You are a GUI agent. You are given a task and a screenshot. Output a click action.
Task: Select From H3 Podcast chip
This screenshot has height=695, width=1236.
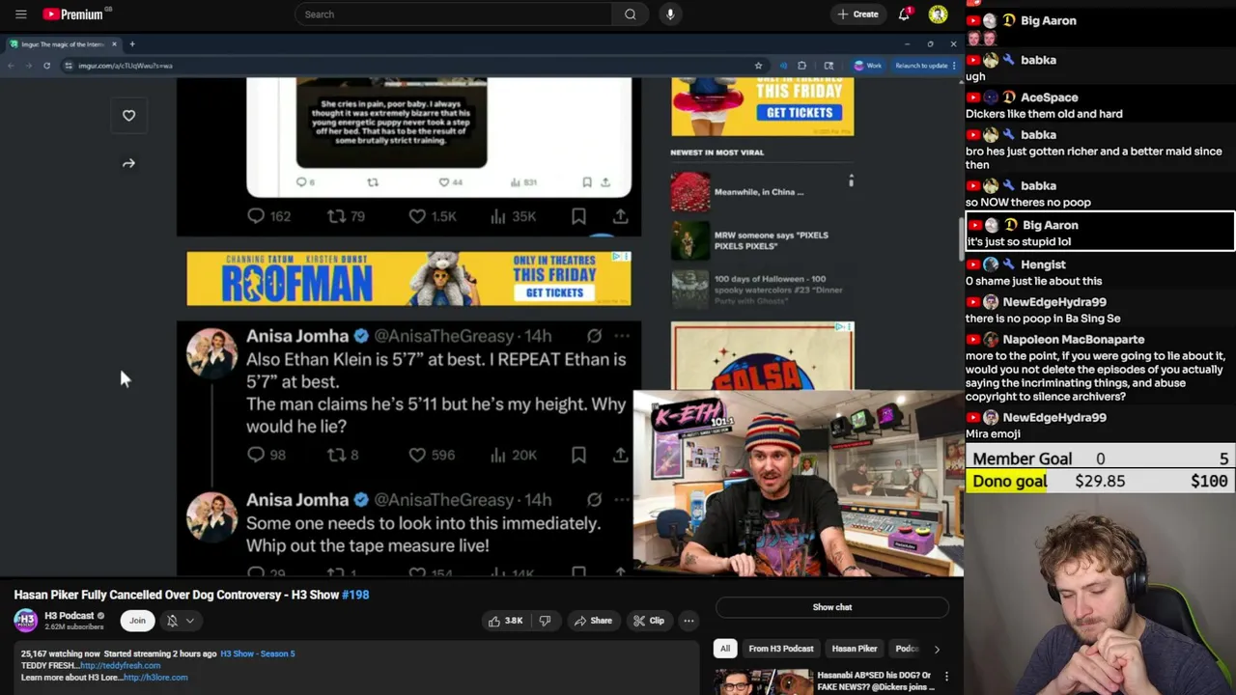coord(781,649)
